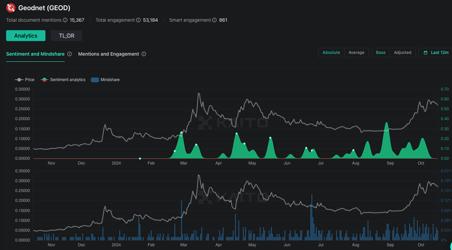Click the tallest mindshare bar in late June
The height and width of the screenshot is (250, 452).
coord(312,217)
